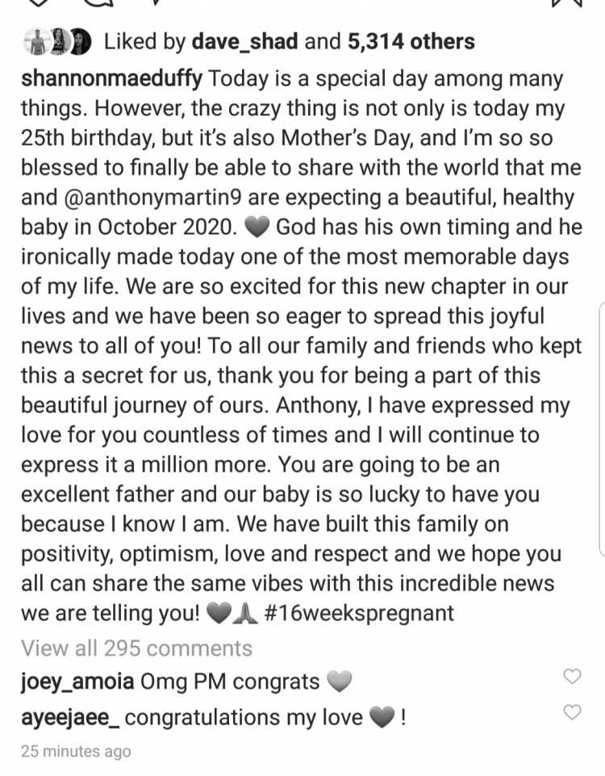Open the @anthonymartin9 mention
This screenshot has width=605, height=776.
pos(152,198)
